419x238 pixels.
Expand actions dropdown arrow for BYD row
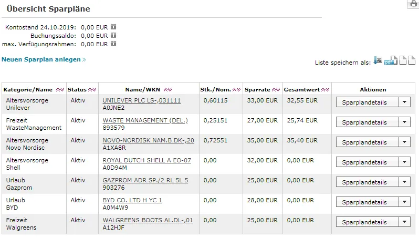(405, 202)
